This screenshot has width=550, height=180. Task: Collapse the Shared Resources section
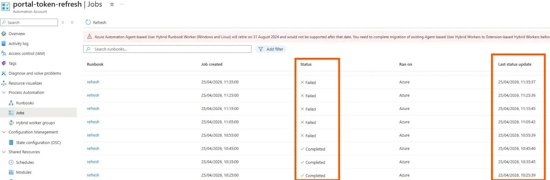click(x=4, y=152)
